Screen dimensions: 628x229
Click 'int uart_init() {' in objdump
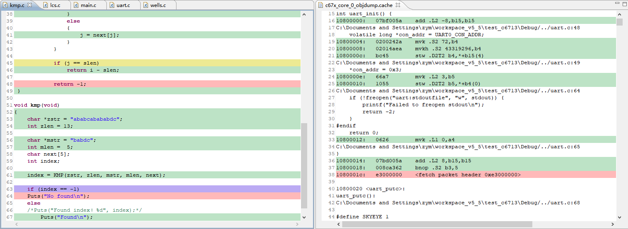[x=364, y=14]
